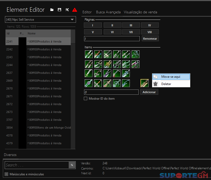This screenshot has width=211, height=180.
Task: Select the twin brown-handled sabers item
Action: [89, 64]
